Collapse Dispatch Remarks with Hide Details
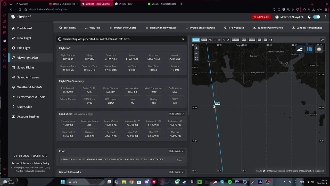 [x=177, y=172]
